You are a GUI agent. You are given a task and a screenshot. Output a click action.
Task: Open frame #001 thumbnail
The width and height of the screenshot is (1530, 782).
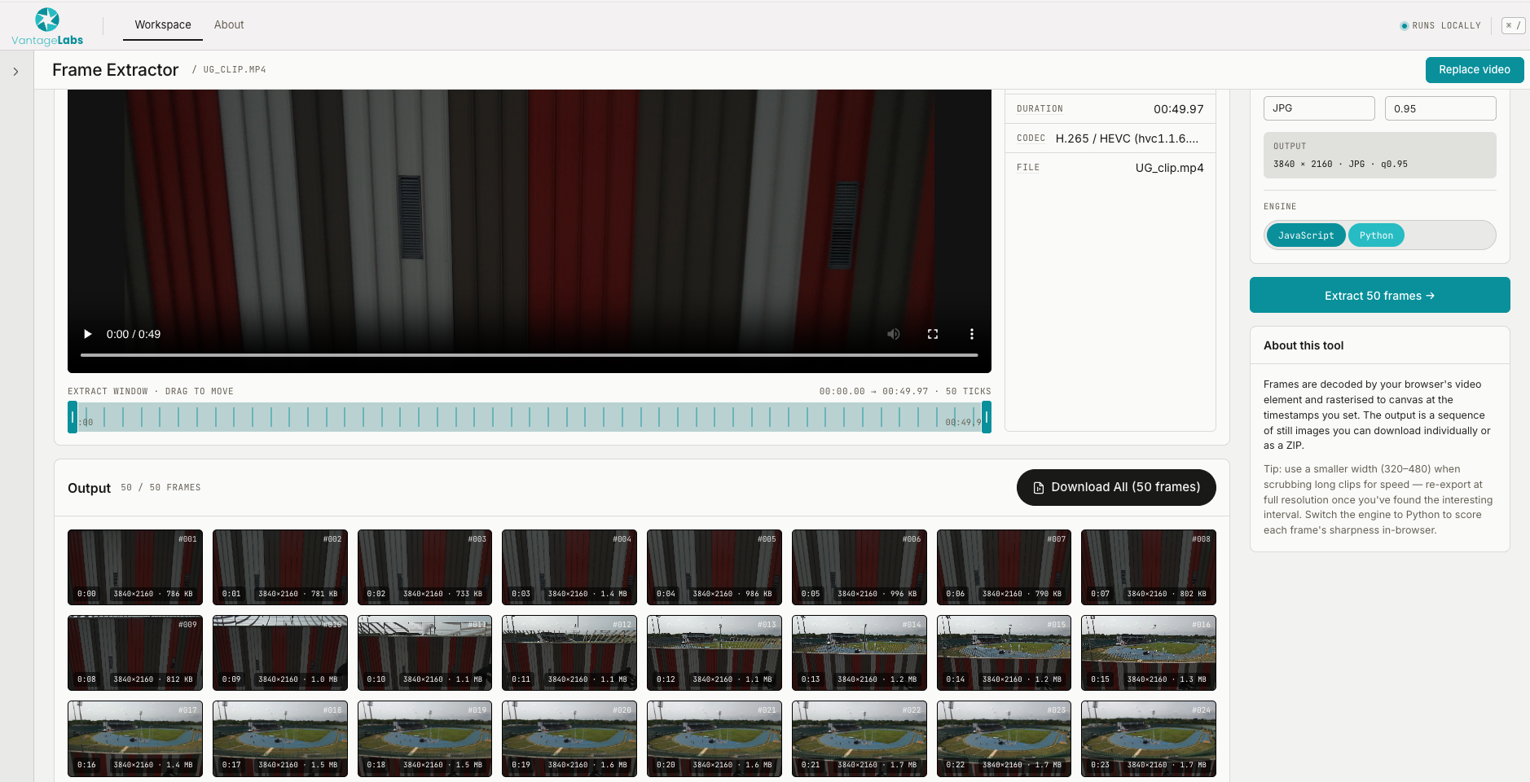[x=135, y=567]
